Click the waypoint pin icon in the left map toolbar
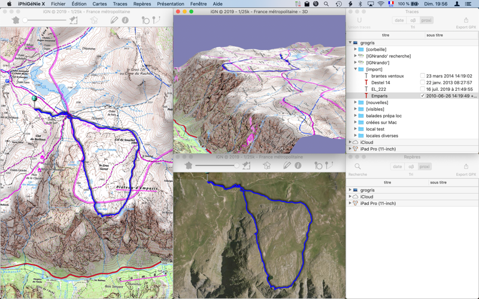The width and height of the screenshot is (479, 299). point(145,20)
